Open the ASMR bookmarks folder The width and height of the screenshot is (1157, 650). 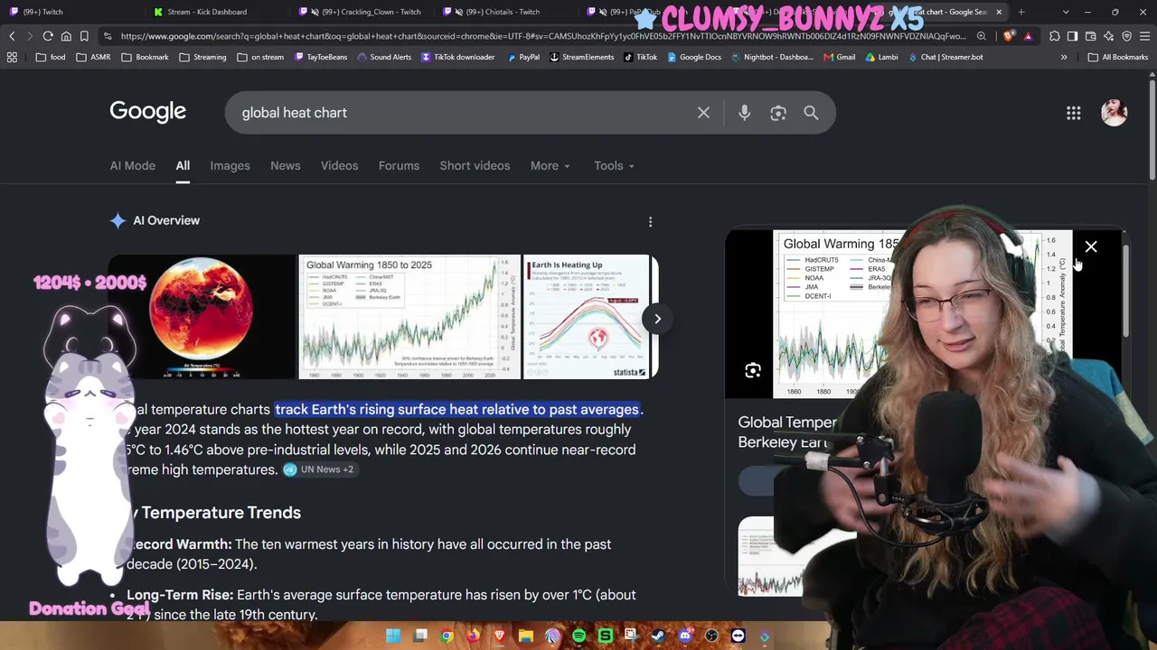coord(93,57)
